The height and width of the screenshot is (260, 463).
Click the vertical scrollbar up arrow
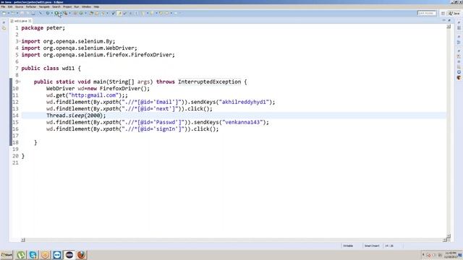[449, 27]
